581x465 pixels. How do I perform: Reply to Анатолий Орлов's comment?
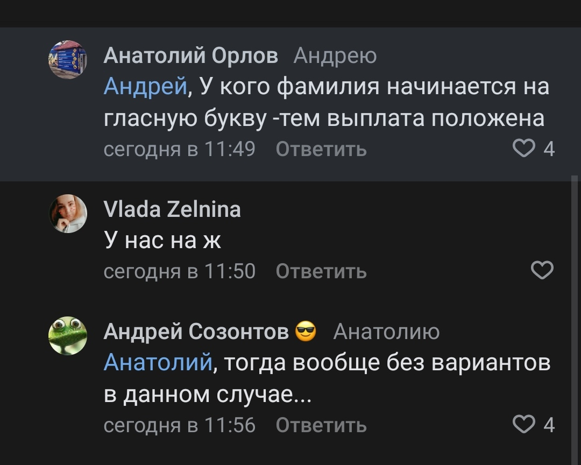[x=321, y=149]
